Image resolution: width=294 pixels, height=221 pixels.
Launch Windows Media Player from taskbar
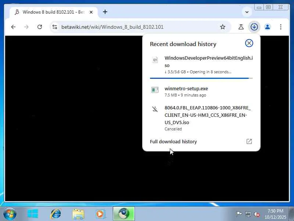101,214
